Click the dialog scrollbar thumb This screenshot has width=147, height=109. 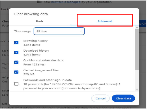tap(137, 49)
